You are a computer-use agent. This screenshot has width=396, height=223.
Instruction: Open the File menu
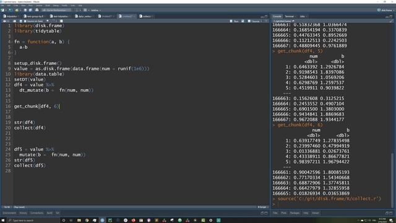click(2, 6)
